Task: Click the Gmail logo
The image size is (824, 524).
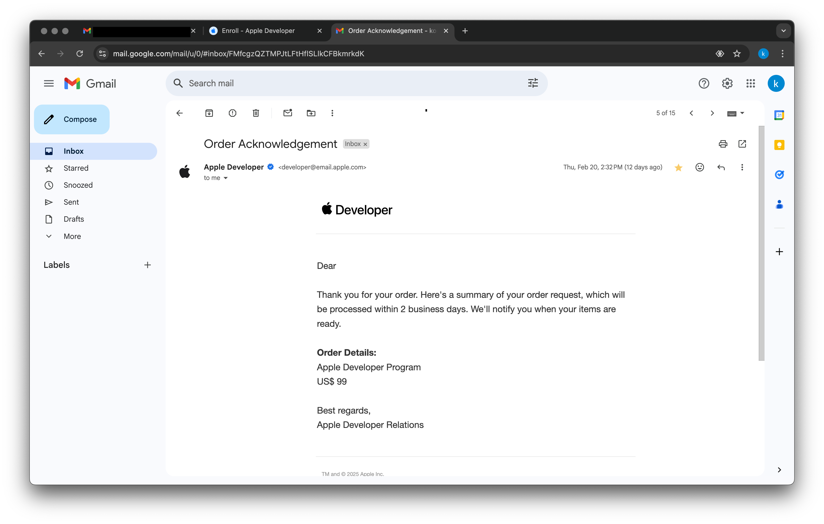Action: pyautogui.click(x=90, y=83)
